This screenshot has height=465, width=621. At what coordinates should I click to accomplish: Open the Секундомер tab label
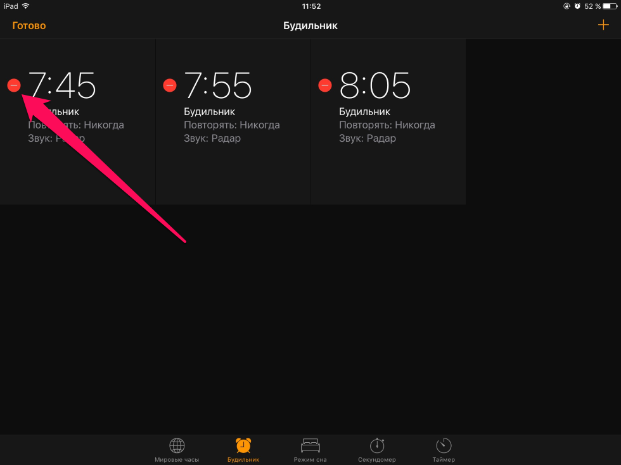[x=377, y=460]
